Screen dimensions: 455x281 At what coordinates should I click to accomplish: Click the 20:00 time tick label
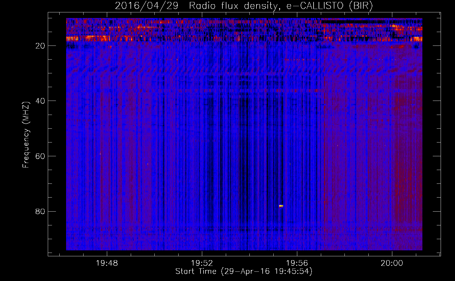point(392,263)
